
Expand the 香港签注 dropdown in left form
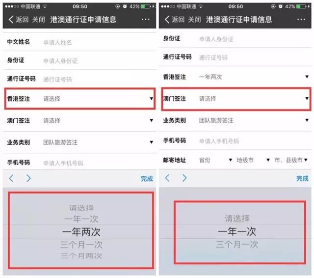click(x=80, y=99)
